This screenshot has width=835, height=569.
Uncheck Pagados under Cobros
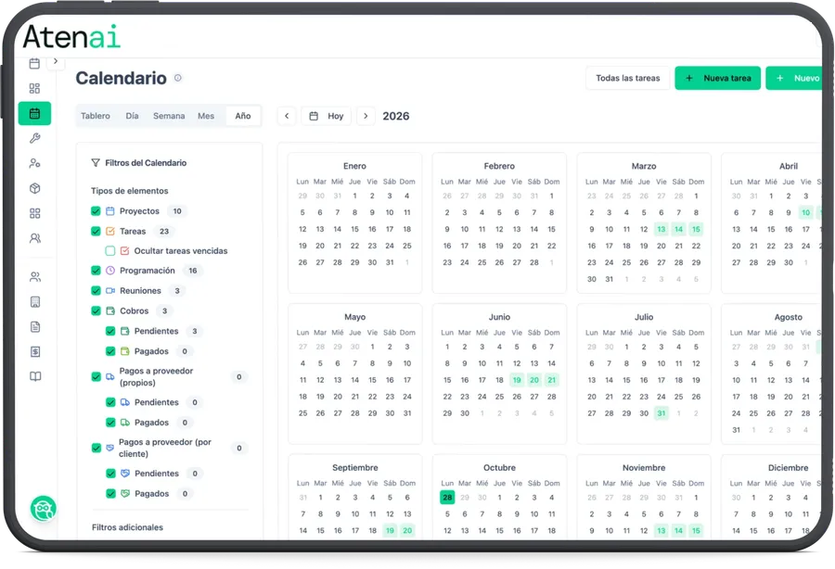pos(110,351)
